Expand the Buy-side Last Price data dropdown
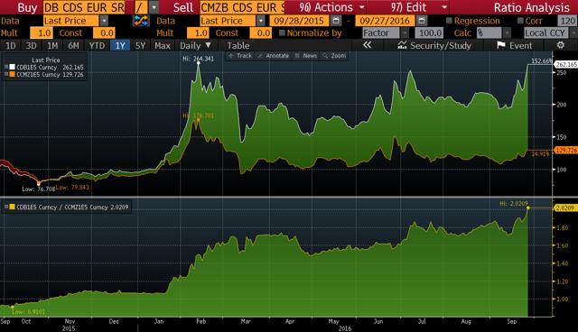The height and width of the screenshot is (332, 578). coord(105,21)
